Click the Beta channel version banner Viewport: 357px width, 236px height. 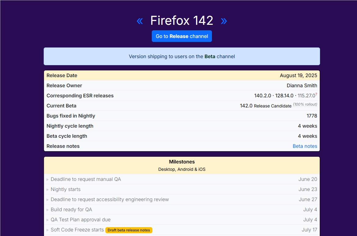click(182, 56)
